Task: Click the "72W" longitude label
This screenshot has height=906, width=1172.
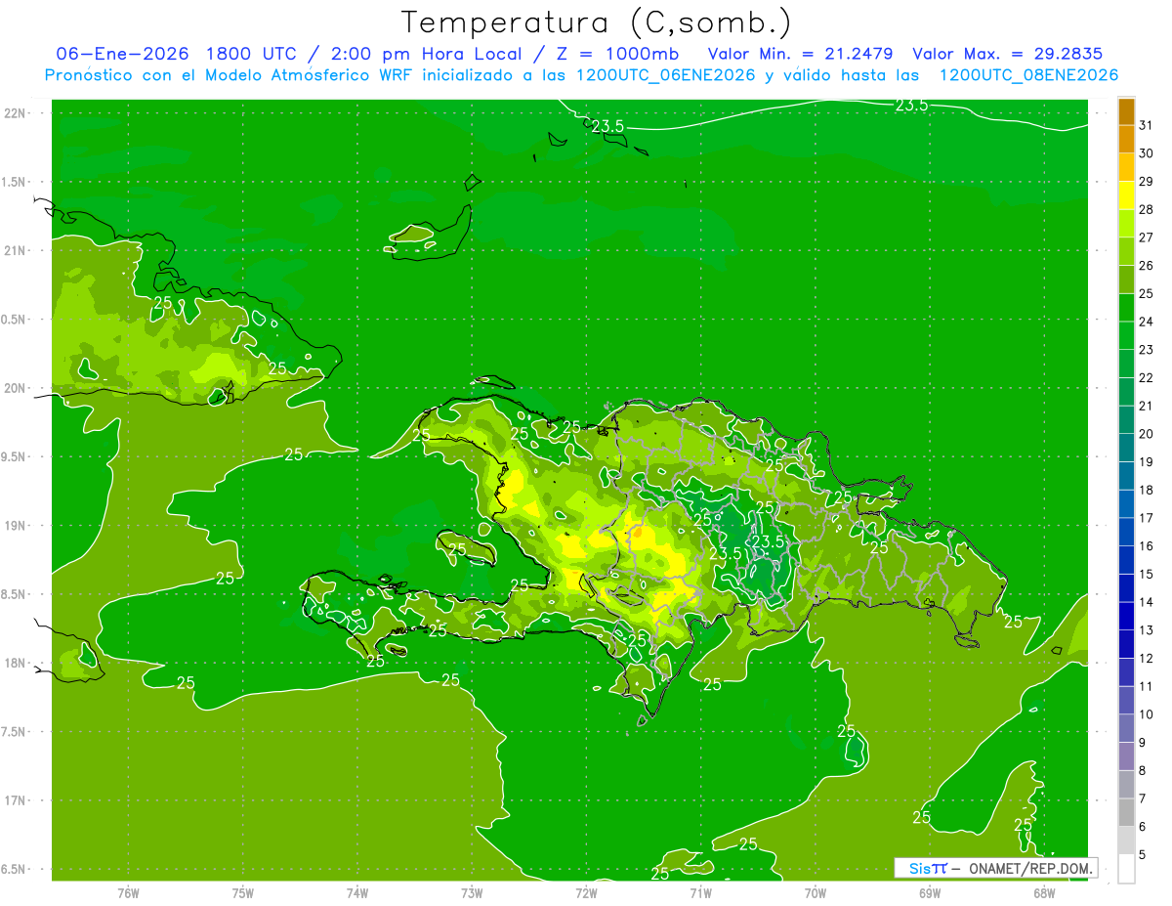Action: 586,893
